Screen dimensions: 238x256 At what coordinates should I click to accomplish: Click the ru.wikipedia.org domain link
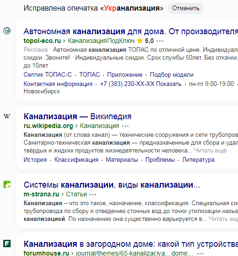(x=49, y=126)
